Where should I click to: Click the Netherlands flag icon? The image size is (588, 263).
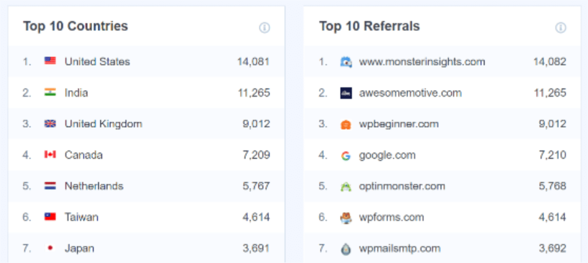[x=50, y=186]
